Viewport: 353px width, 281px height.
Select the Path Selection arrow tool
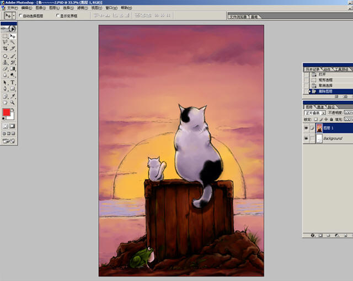[5, 83]
